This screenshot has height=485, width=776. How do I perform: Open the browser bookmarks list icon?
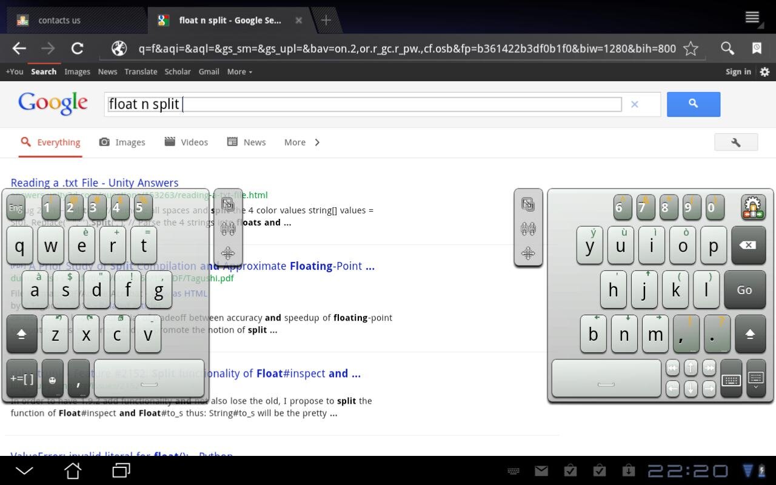pyautogui.click(x=757, y=48)
